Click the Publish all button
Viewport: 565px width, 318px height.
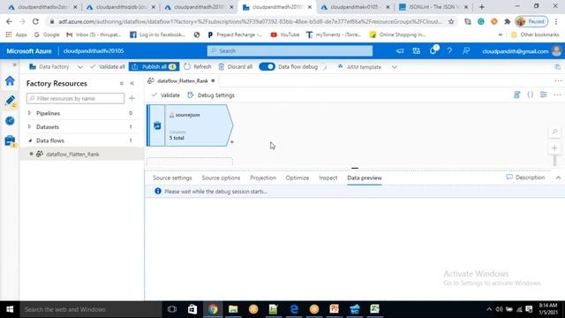pos(154,67)
